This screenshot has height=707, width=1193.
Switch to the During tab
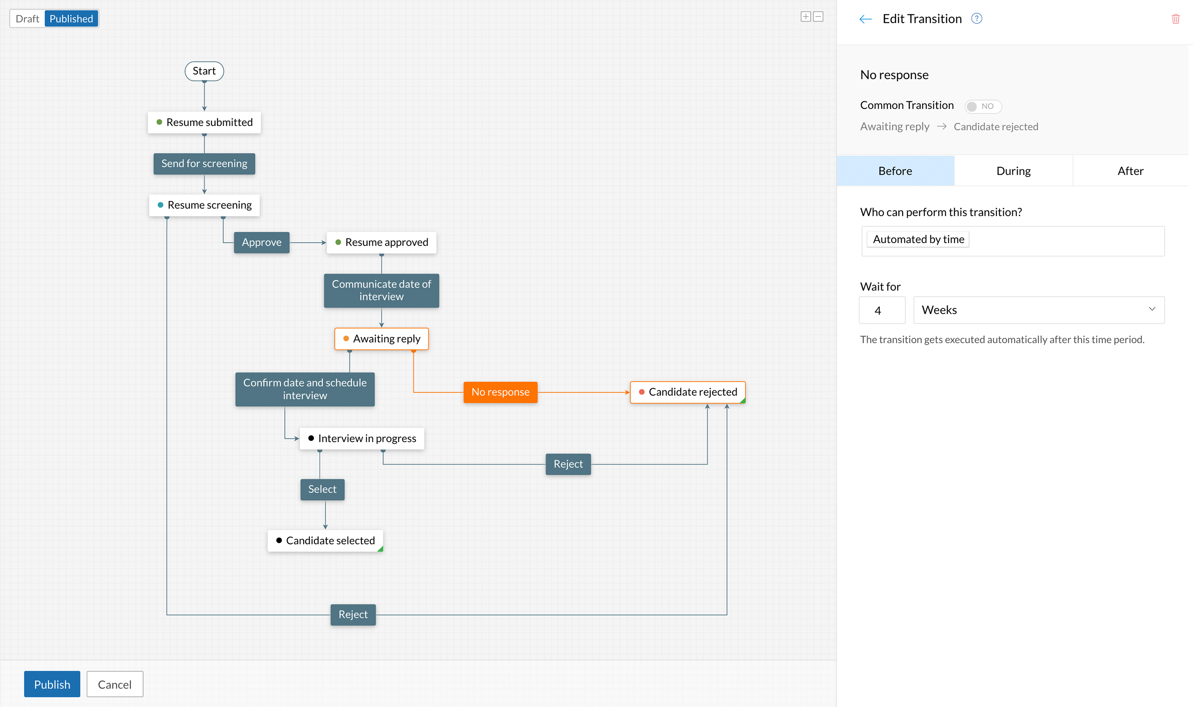click(1013, 171)
